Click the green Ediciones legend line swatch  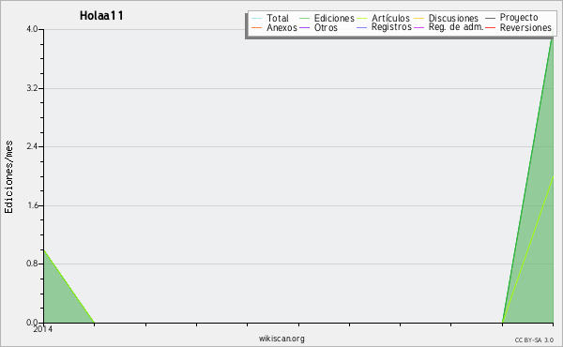(x=304, y=18)
